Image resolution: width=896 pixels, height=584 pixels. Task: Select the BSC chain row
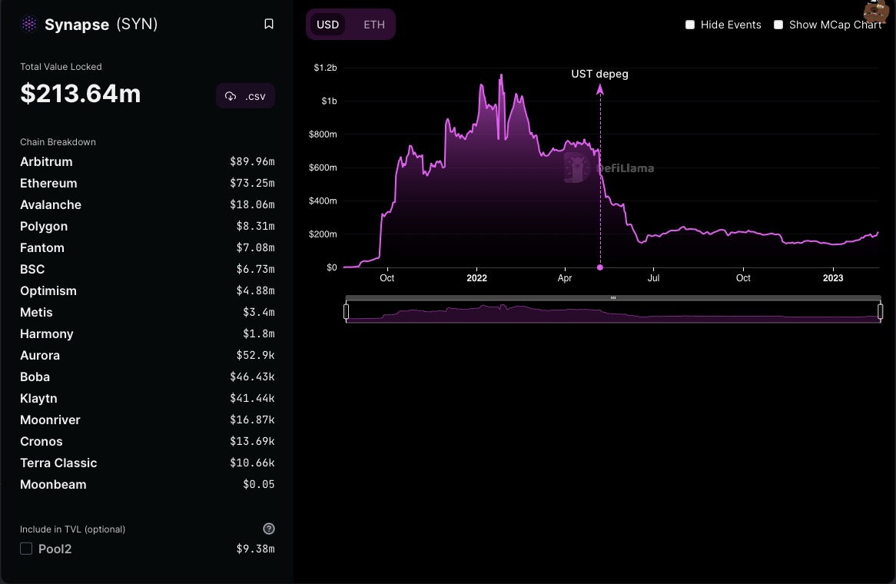(x=148, y=269)
